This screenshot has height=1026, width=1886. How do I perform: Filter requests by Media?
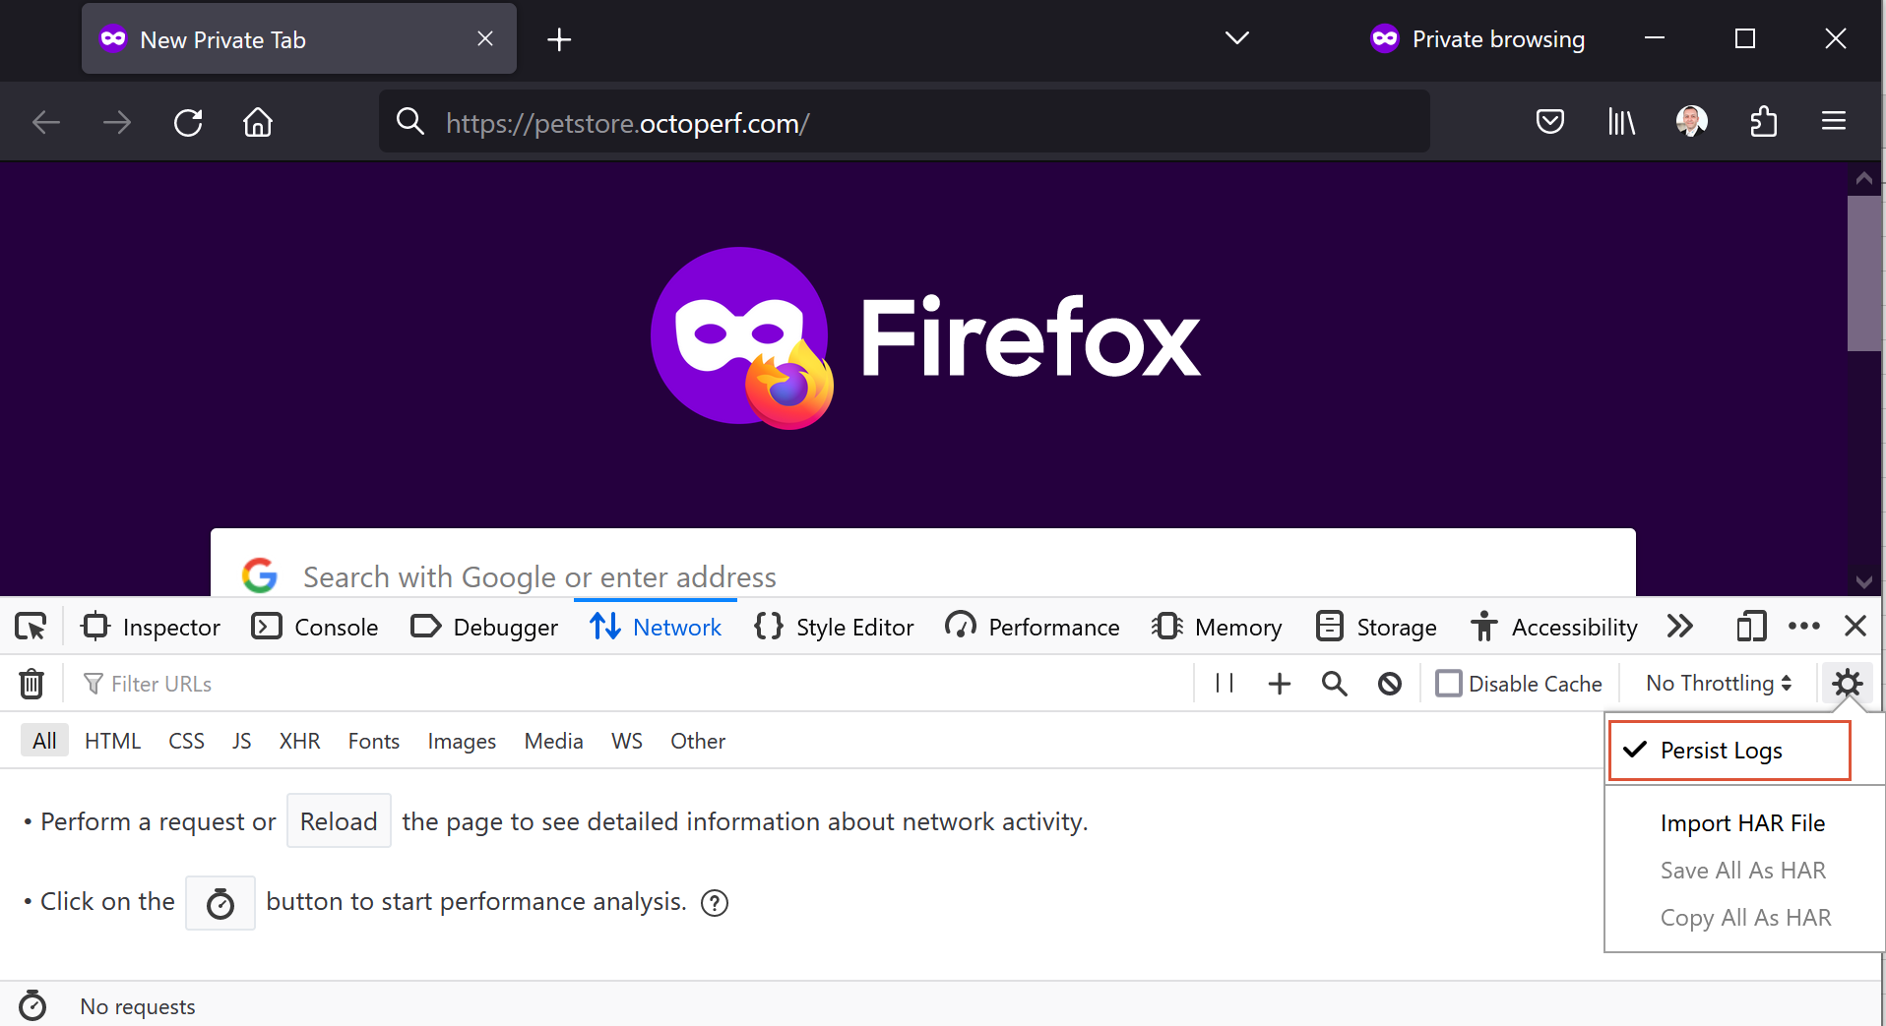(x=553, y=741)
